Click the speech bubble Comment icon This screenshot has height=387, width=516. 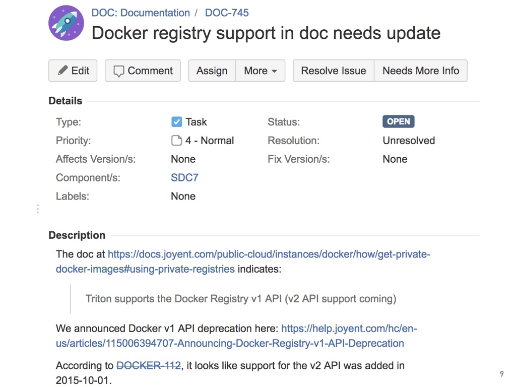click(x=118, y=71)
